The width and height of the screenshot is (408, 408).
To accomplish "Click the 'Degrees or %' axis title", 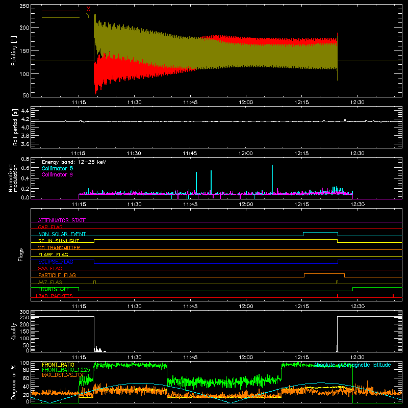I will click(x=14, y=382).
